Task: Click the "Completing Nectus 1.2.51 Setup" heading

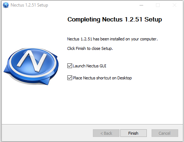Action: [115, 20]
